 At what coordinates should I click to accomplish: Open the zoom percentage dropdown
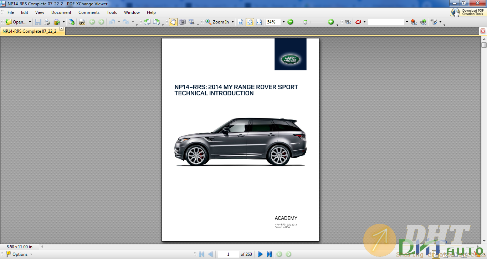pyautogui.click(x=283, y=22)
